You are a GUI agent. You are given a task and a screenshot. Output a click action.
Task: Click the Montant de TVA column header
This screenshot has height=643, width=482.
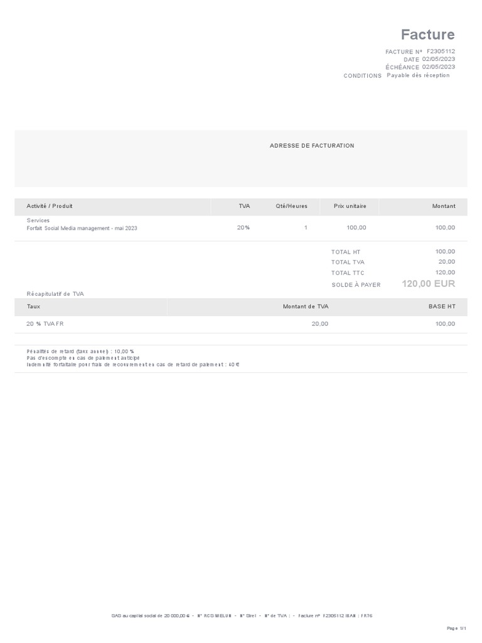(305, 306)
